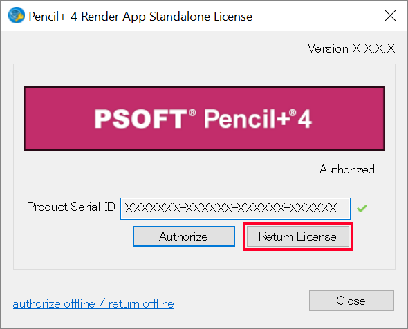Click the Authorized status text
Screen dimensions: 408x329
click(347, 169)
